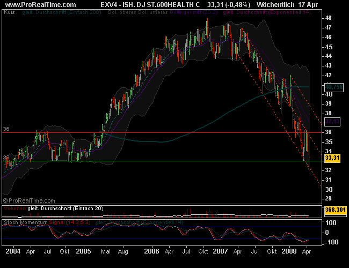Click the gleit. Durchschnitt (Einfach 20) volume legend
This screenshot has width=349, height=268.
(x=66, y=208)
